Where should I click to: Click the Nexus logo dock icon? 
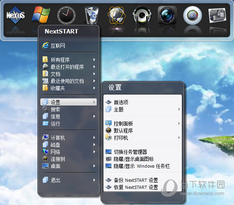click(16, 15)
